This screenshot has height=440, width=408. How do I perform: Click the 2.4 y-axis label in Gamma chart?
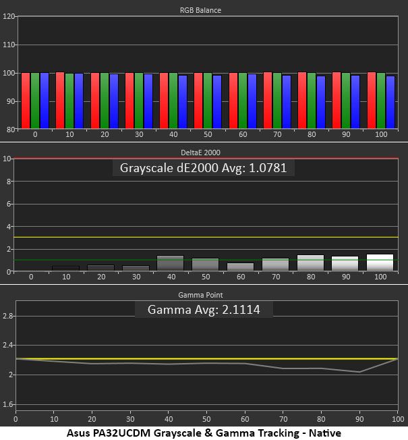coord(7,345)
